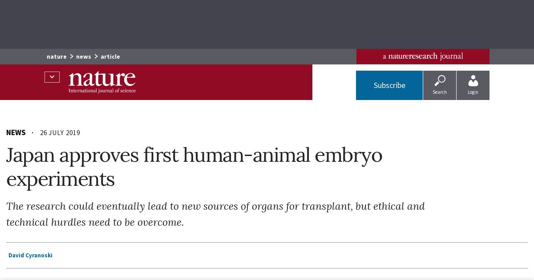Click the 26 JULY 2019 date
The width and height of the screenshot is (534, 280).
(60, 133)
